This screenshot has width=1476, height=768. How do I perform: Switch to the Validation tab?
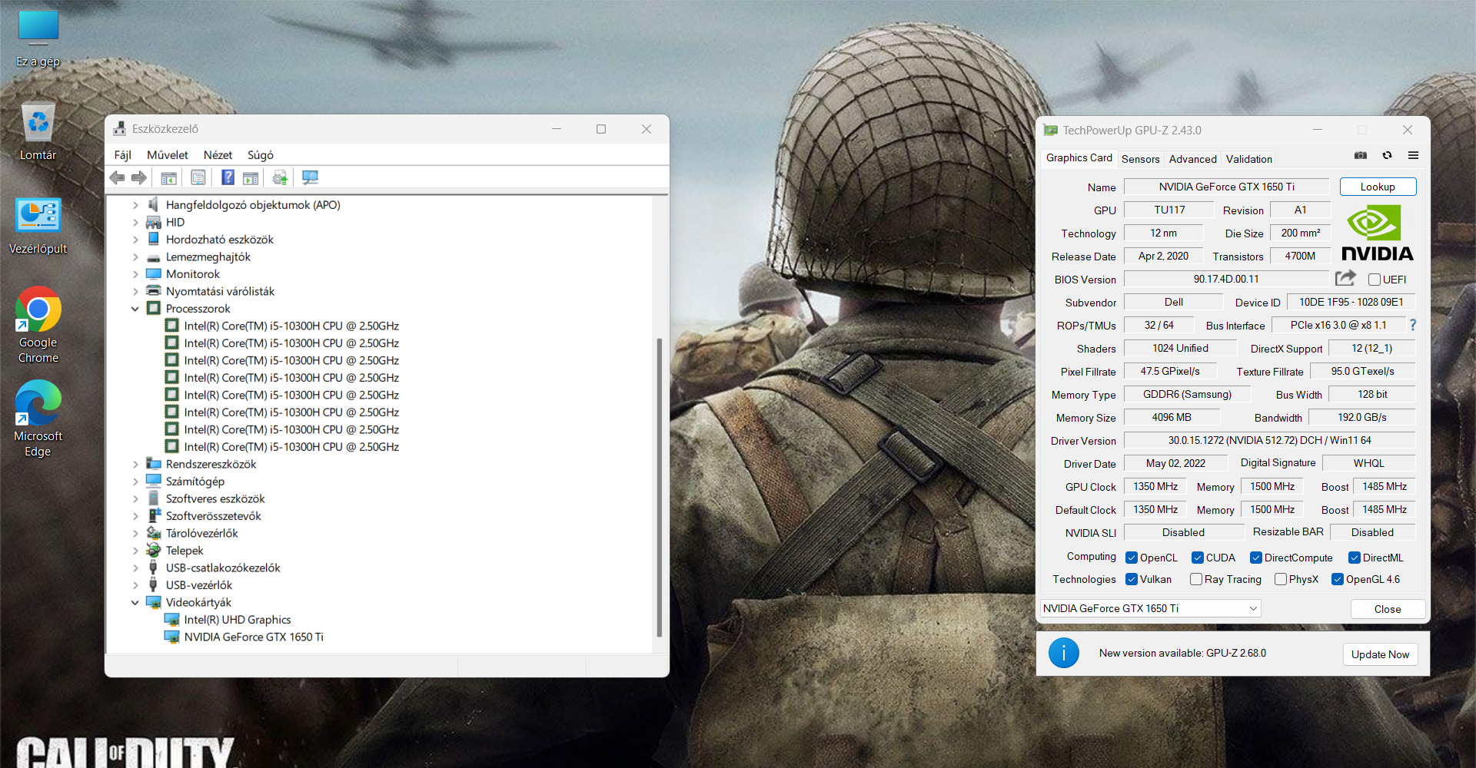pyautogui.click(x=1249, y=159)
